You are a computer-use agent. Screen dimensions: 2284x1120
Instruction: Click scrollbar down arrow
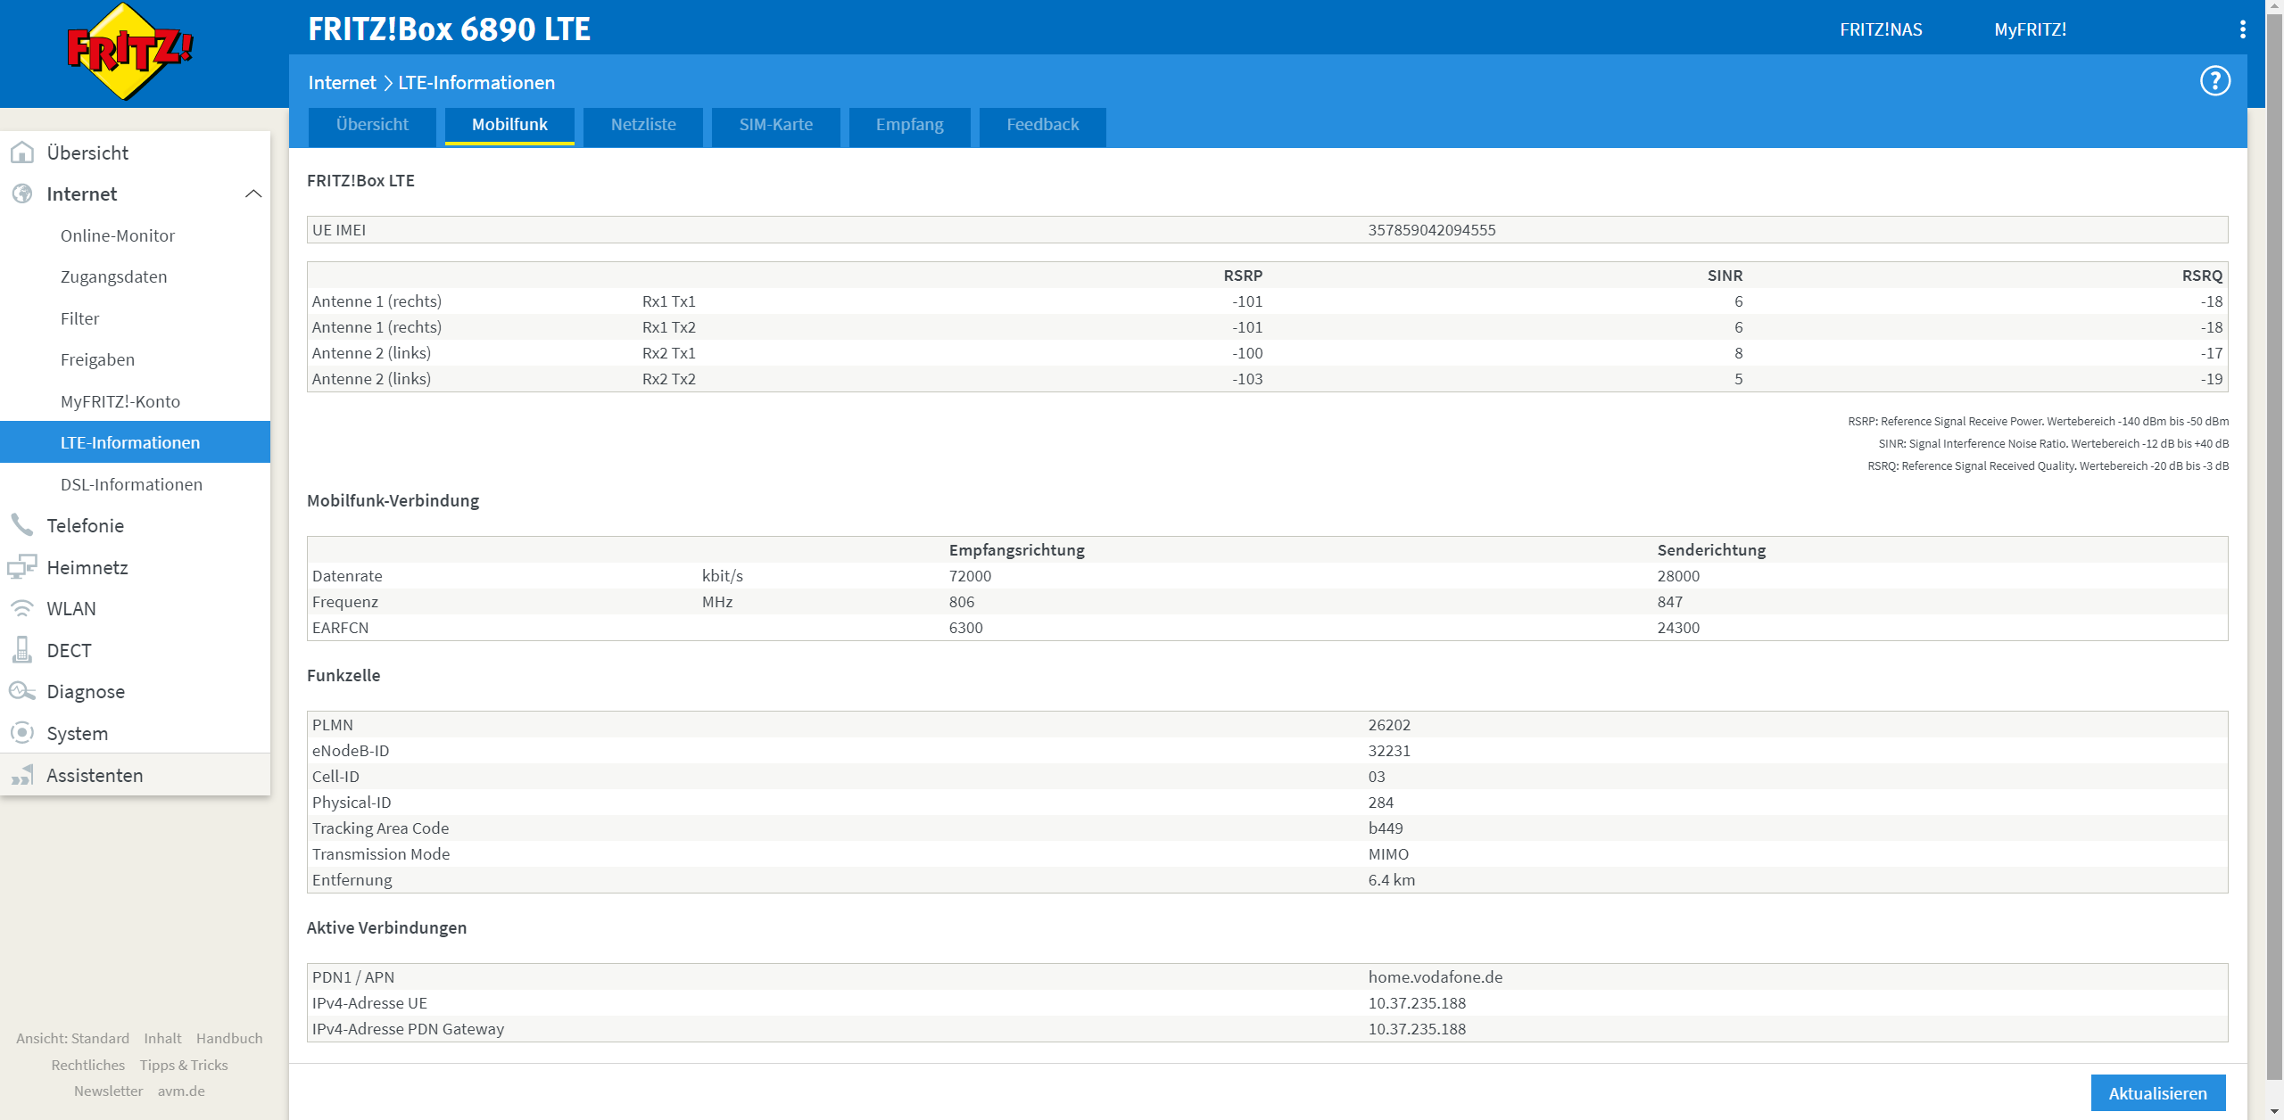pyautogui.click(x=2274, y=1111)
